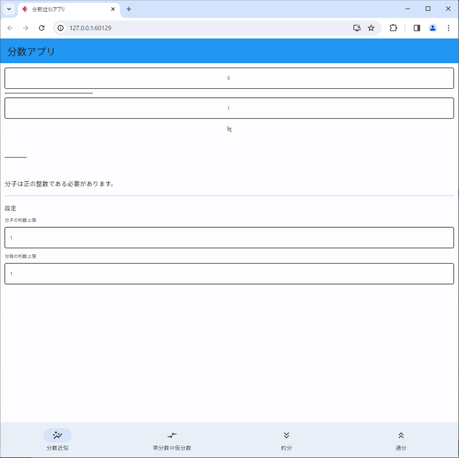Focus the 分母の桁数上限 input field
The image size is (459, 458).
tap(229, 273)
